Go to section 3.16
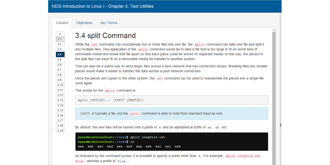This screenshot has width=330, height=165. click(60, 116)
